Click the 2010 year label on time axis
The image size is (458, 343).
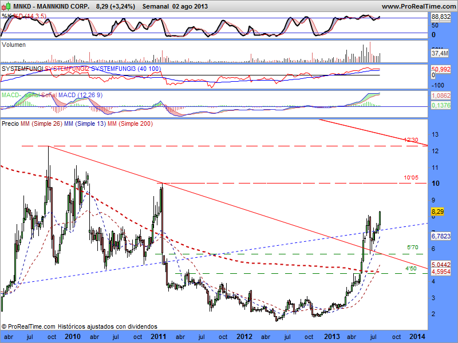coord(73,337)
